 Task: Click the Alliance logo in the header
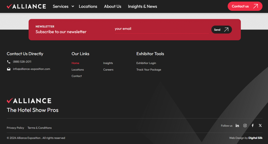(x=26, y=7)
